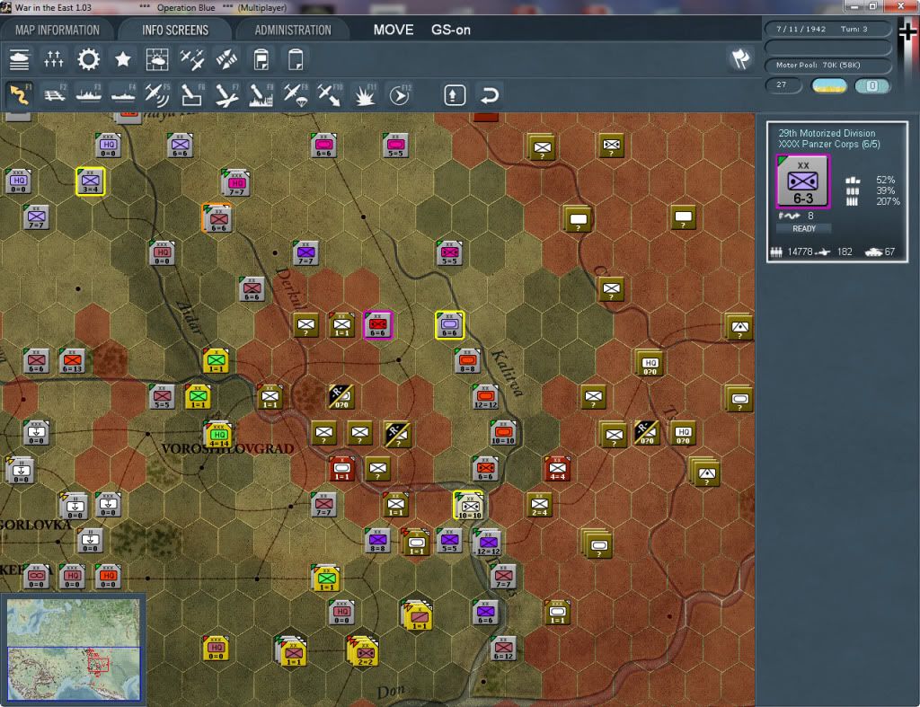
Task: Select the F1 move mode icon
Action: coord(20,94)
